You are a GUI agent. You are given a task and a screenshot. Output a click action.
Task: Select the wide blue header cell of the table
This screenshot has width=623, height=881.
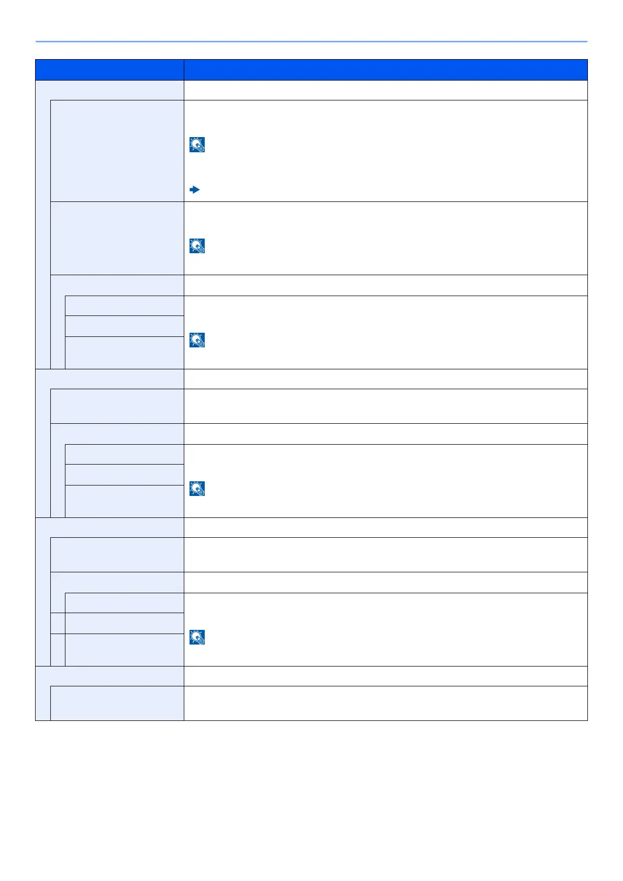pos(385,70)
